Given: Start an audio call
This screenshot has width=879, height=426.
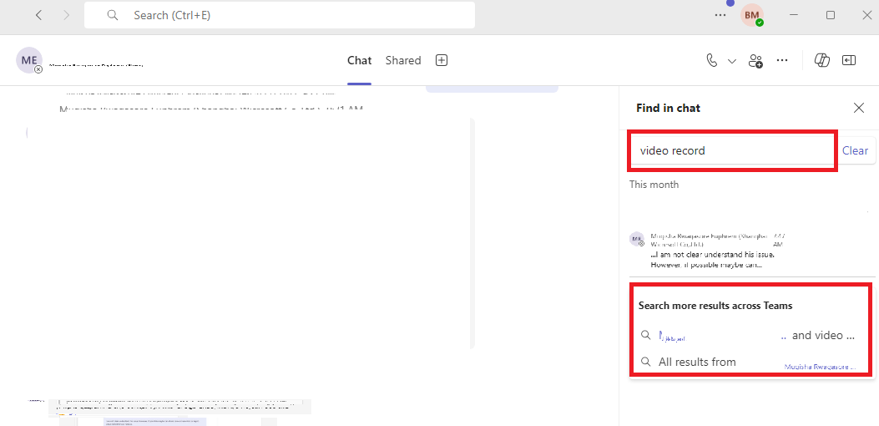Looking at the screenshot, I should coord(711,61).
